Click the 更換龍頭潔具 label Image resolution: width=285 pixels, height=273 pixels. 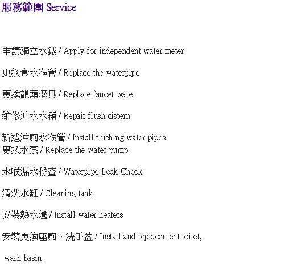coord(30,94)
